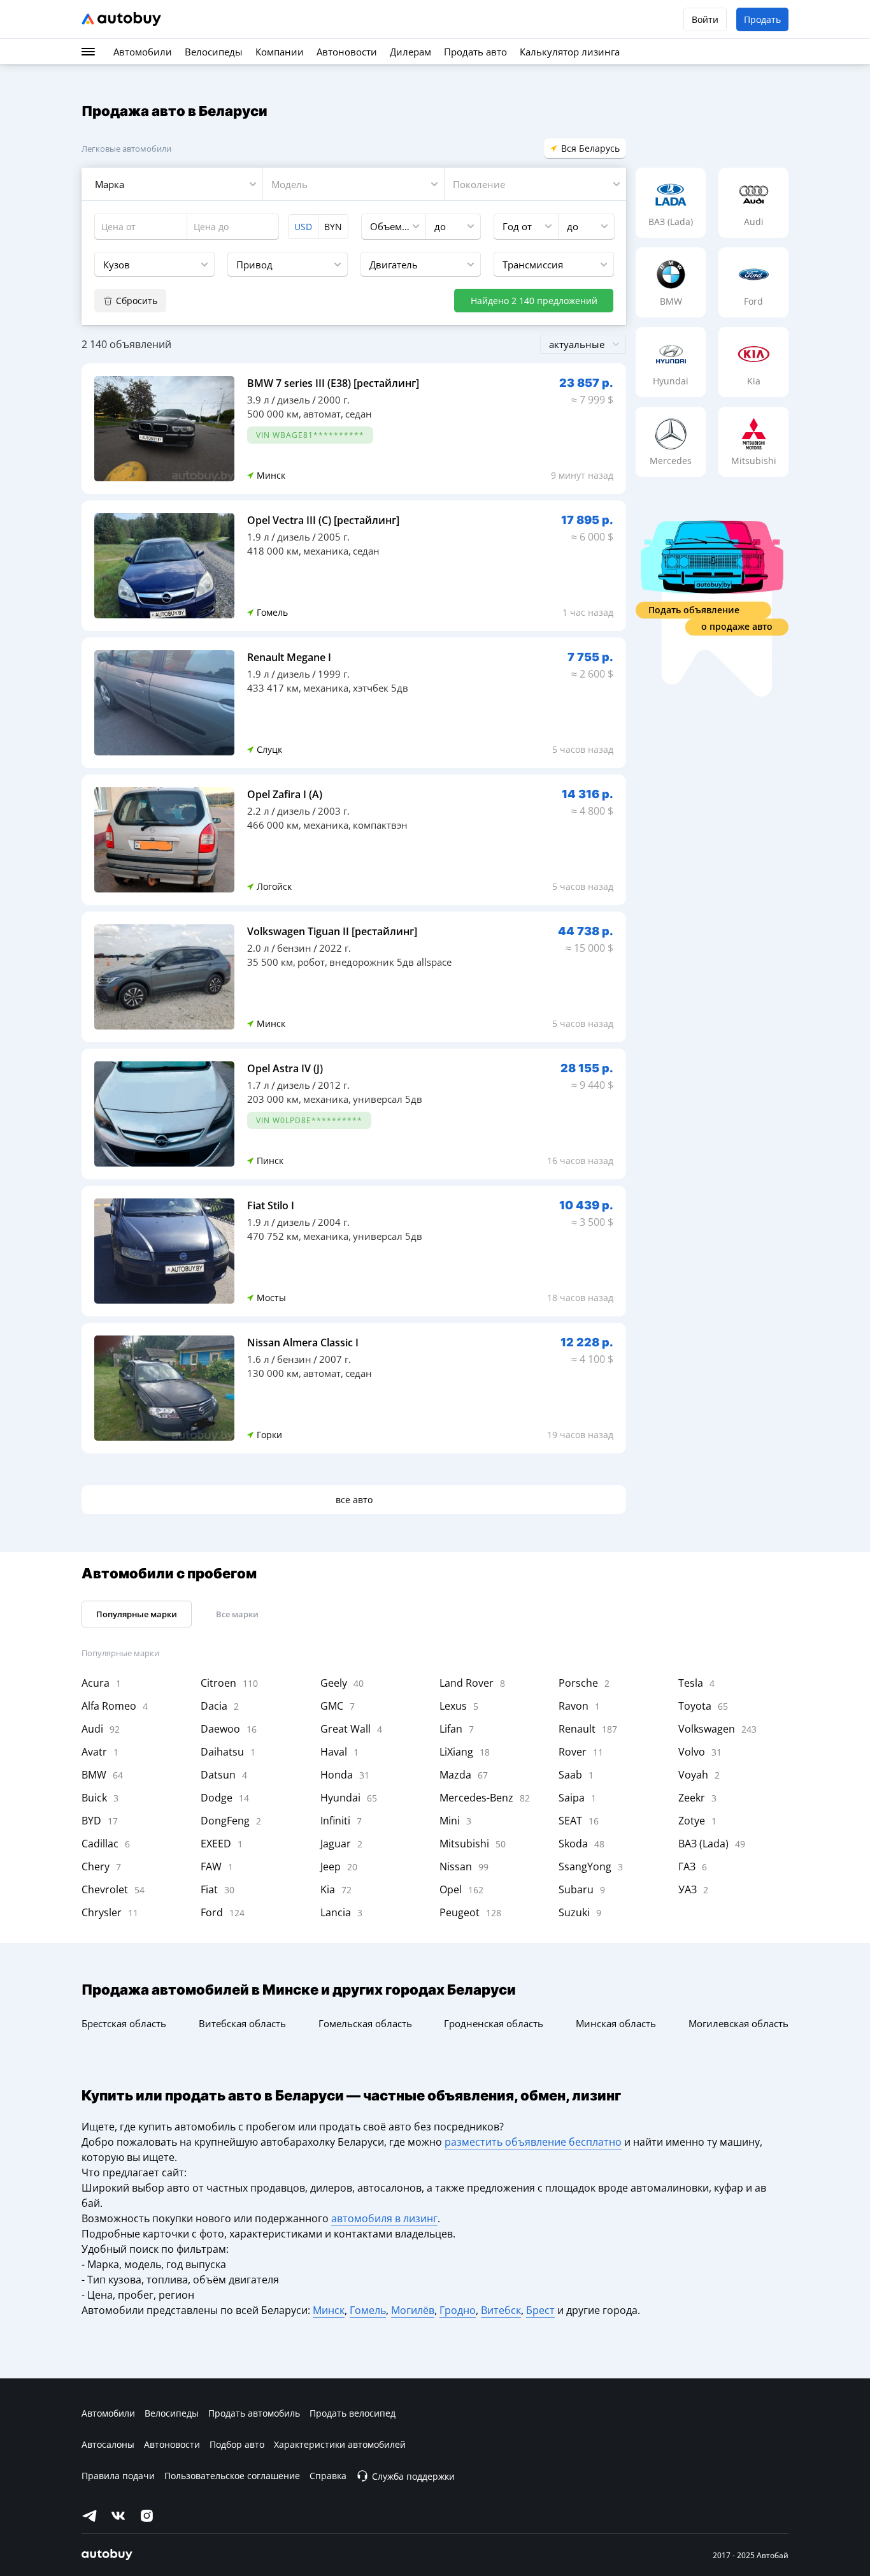
Task: Open Велосипеды in top navigation
Action: point(214,52)
